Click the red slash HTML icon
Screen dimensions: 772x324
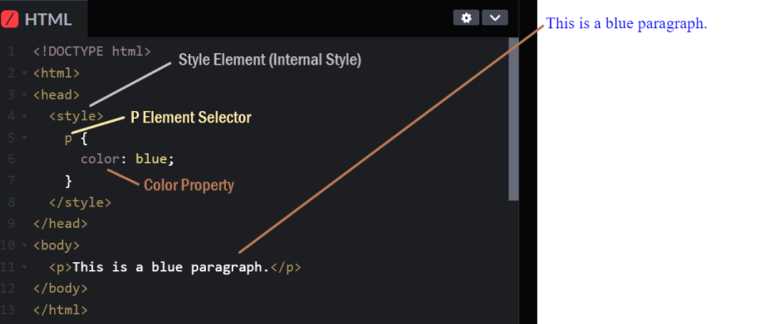(10, 19)
